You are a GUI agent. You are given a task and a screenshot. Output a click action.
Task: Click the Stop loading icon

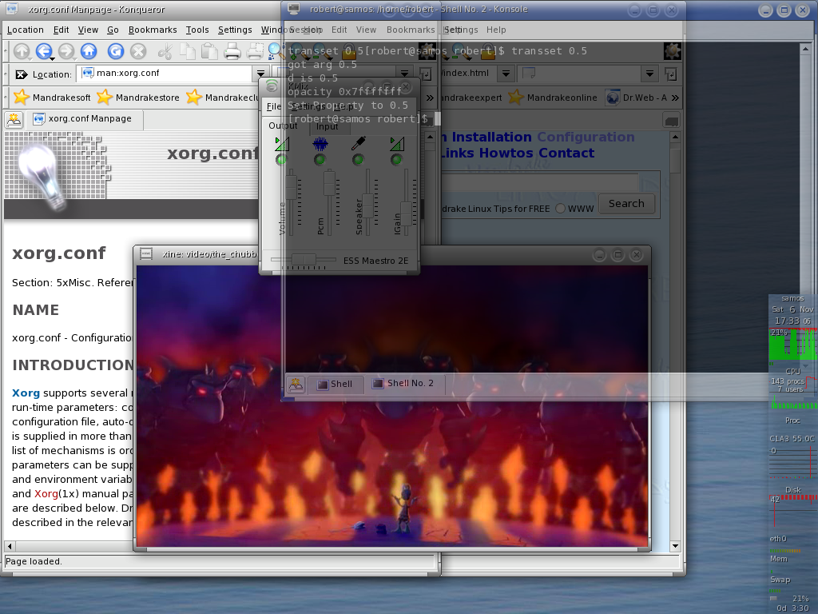(137, 51)
